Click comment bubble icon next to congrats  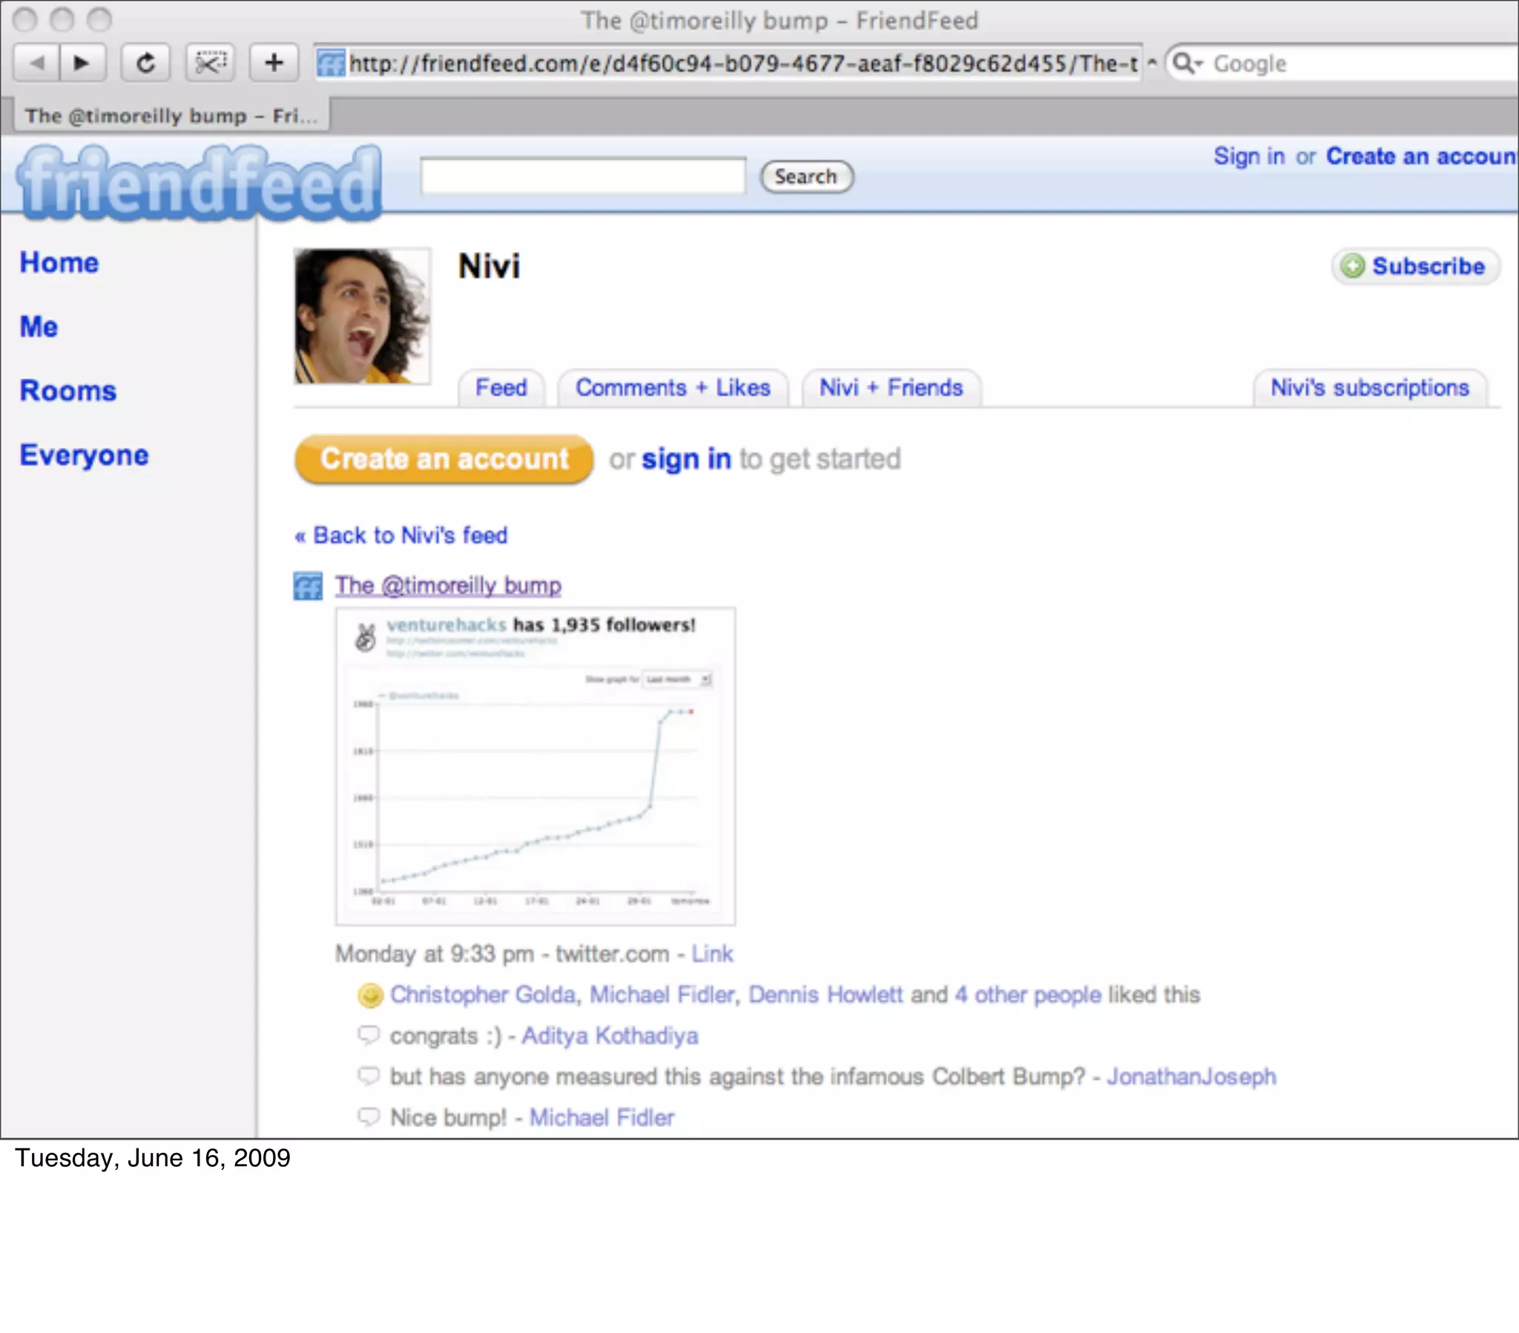(x=369, y=1034)
